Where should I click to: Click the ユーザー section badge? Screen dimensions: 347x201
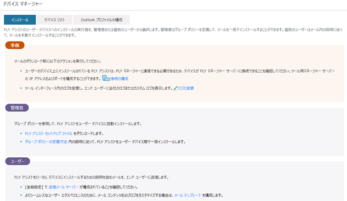(x=18, y=161)
